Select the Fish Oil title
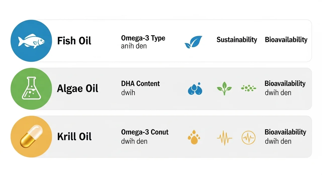 74,41
